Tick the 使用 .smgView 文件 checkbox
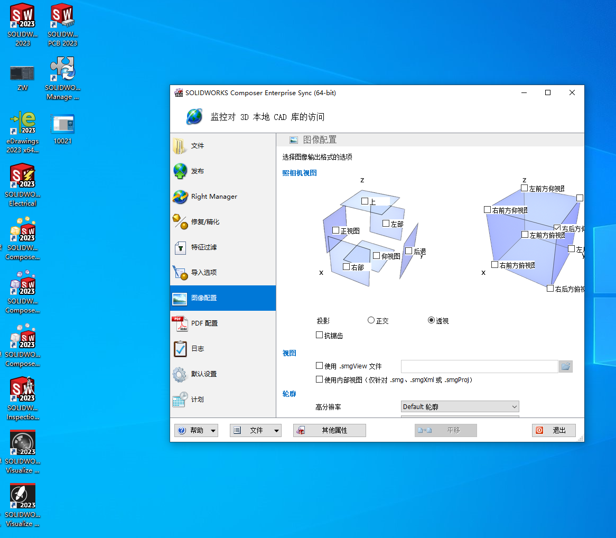 319,366
